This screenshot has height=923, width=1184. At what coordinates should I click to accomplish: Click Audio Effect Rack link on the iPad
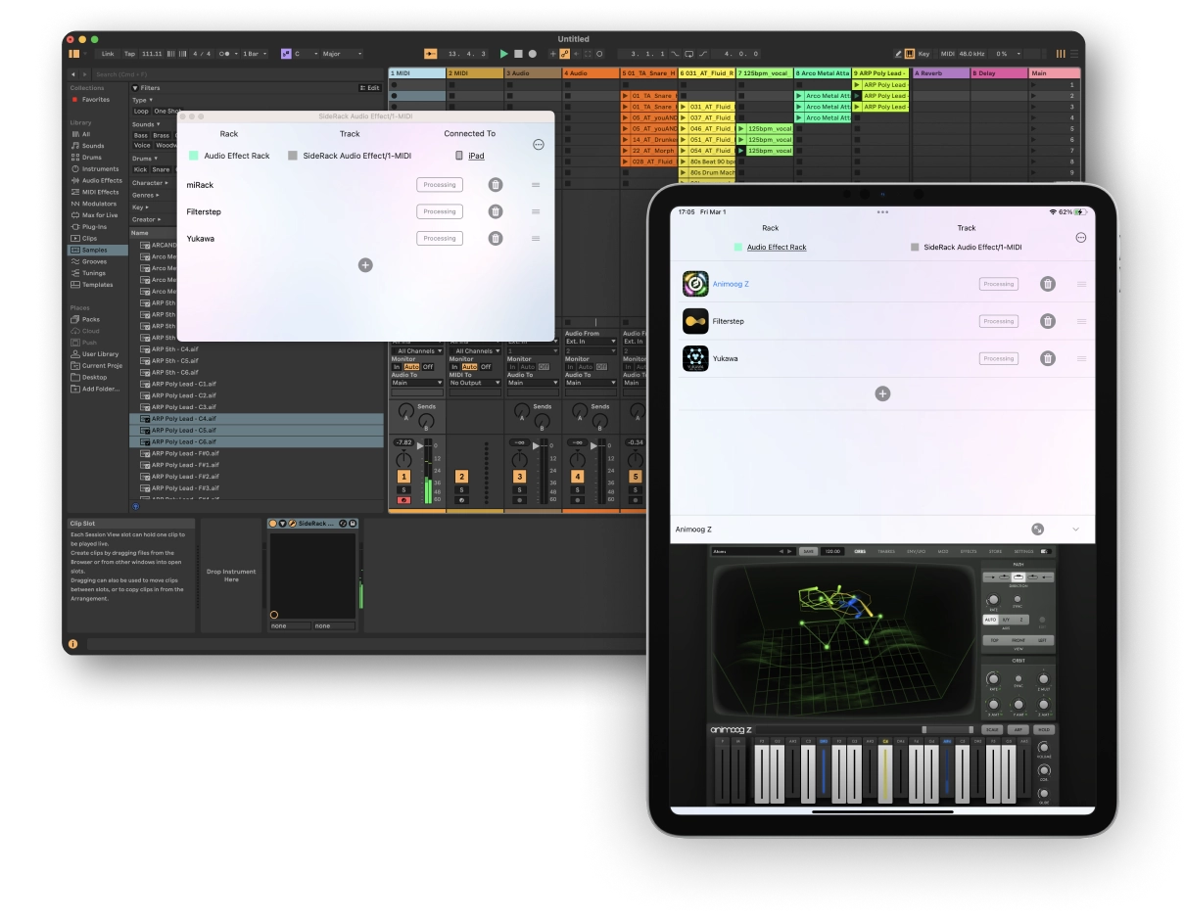(777, 248)
